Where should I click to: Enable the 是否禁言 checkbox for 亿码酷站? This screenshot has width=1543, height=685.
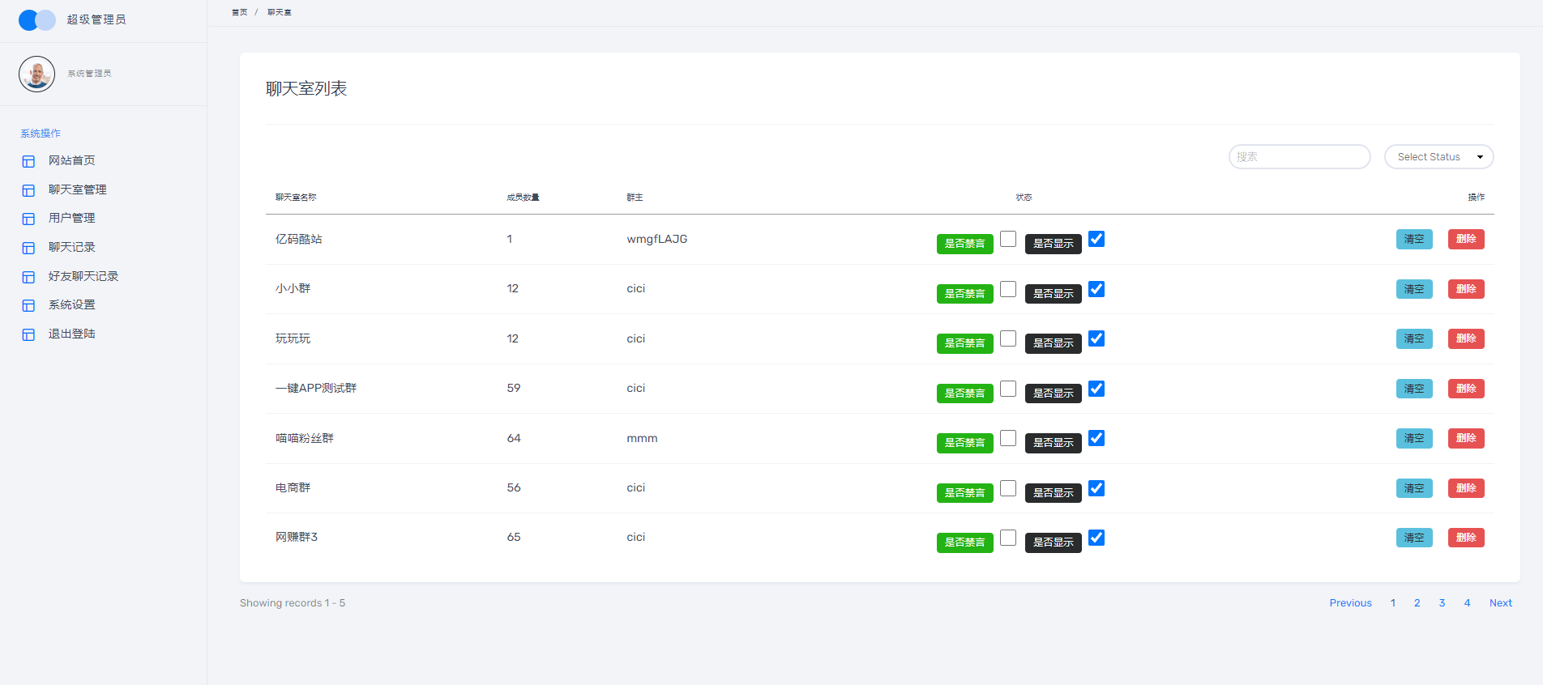pos(1008,239)
